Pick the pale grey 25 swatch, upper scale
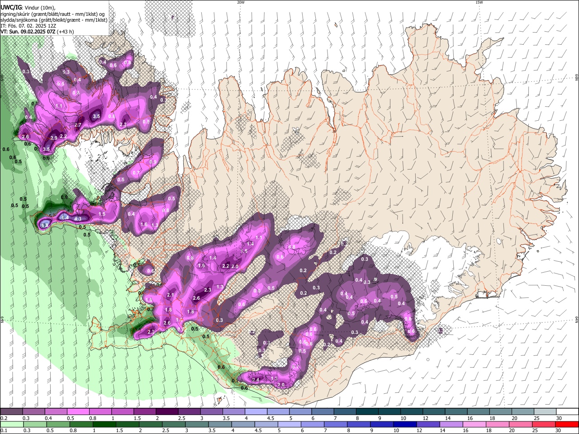The height and width of the screenshot is (434, 579). pyautogui.click(x=545, y=412)
